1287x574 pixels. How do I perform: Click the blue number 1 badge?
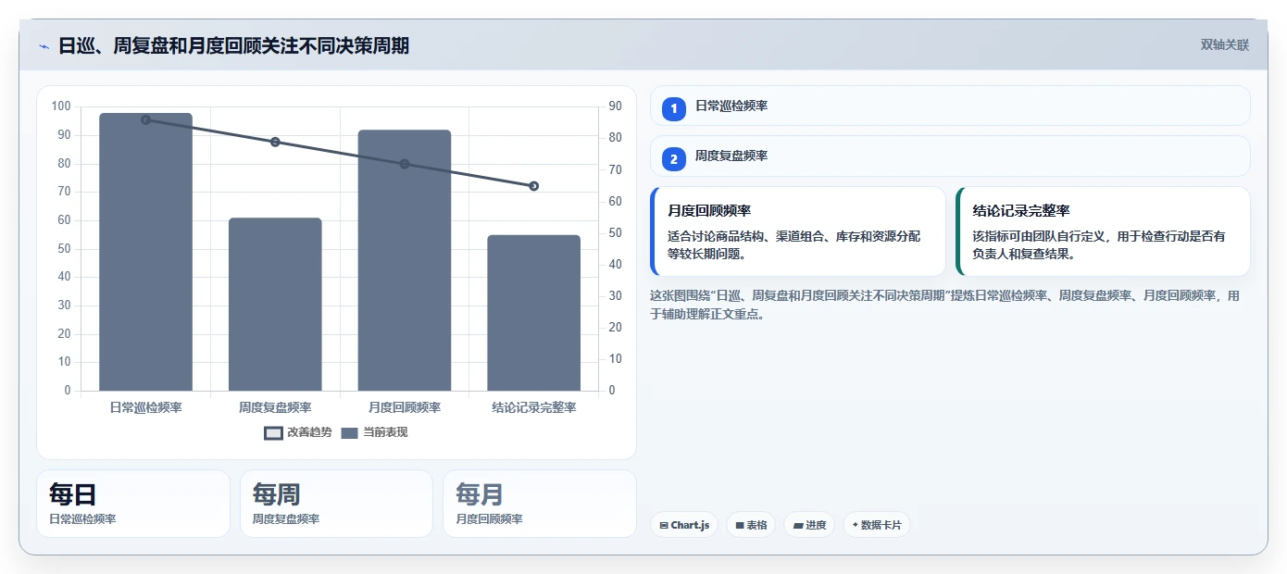coord(674,109)
